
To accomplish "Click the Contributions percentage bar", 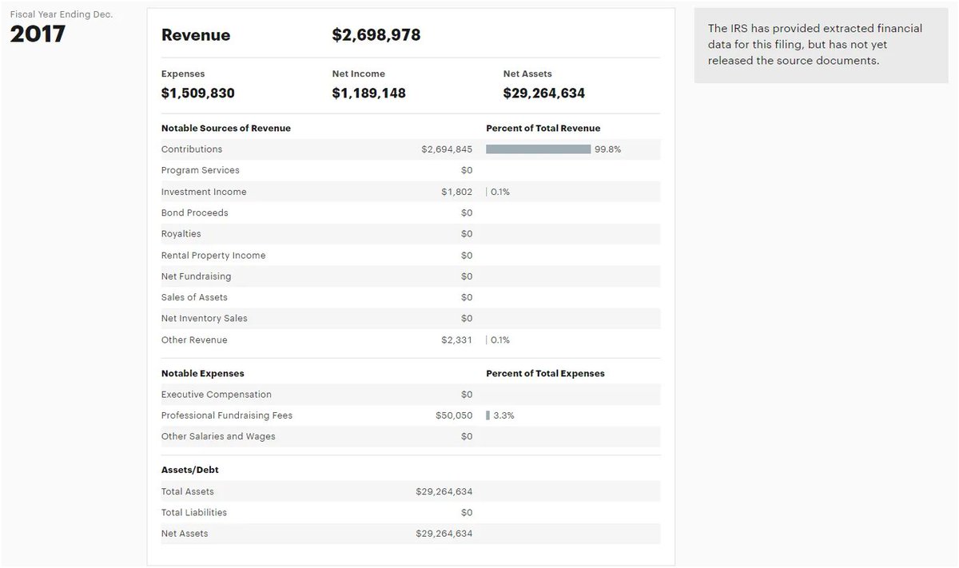I will coord(538,149).
